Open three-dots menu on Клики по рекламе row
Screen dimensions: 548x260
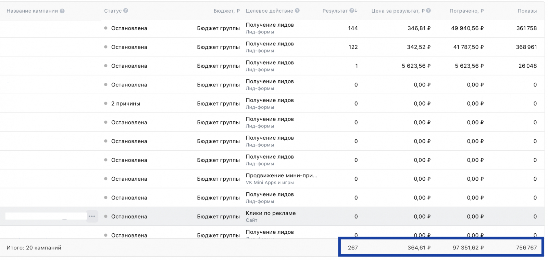[x=92, y=216]
